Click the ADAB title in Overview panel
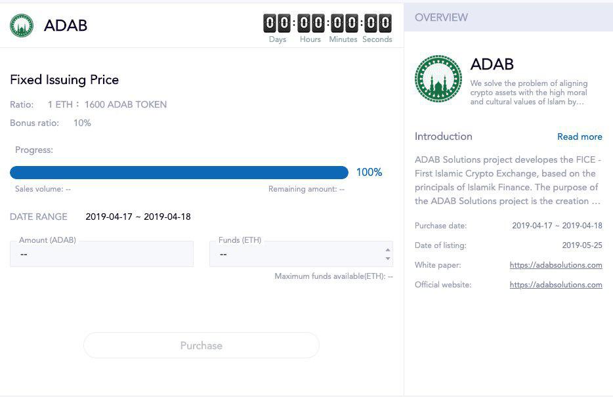 492,64
